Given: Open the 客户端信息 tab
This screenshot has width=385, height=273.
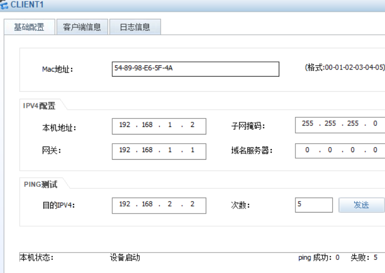Looking at the screenshot, I should coord(82,27).
